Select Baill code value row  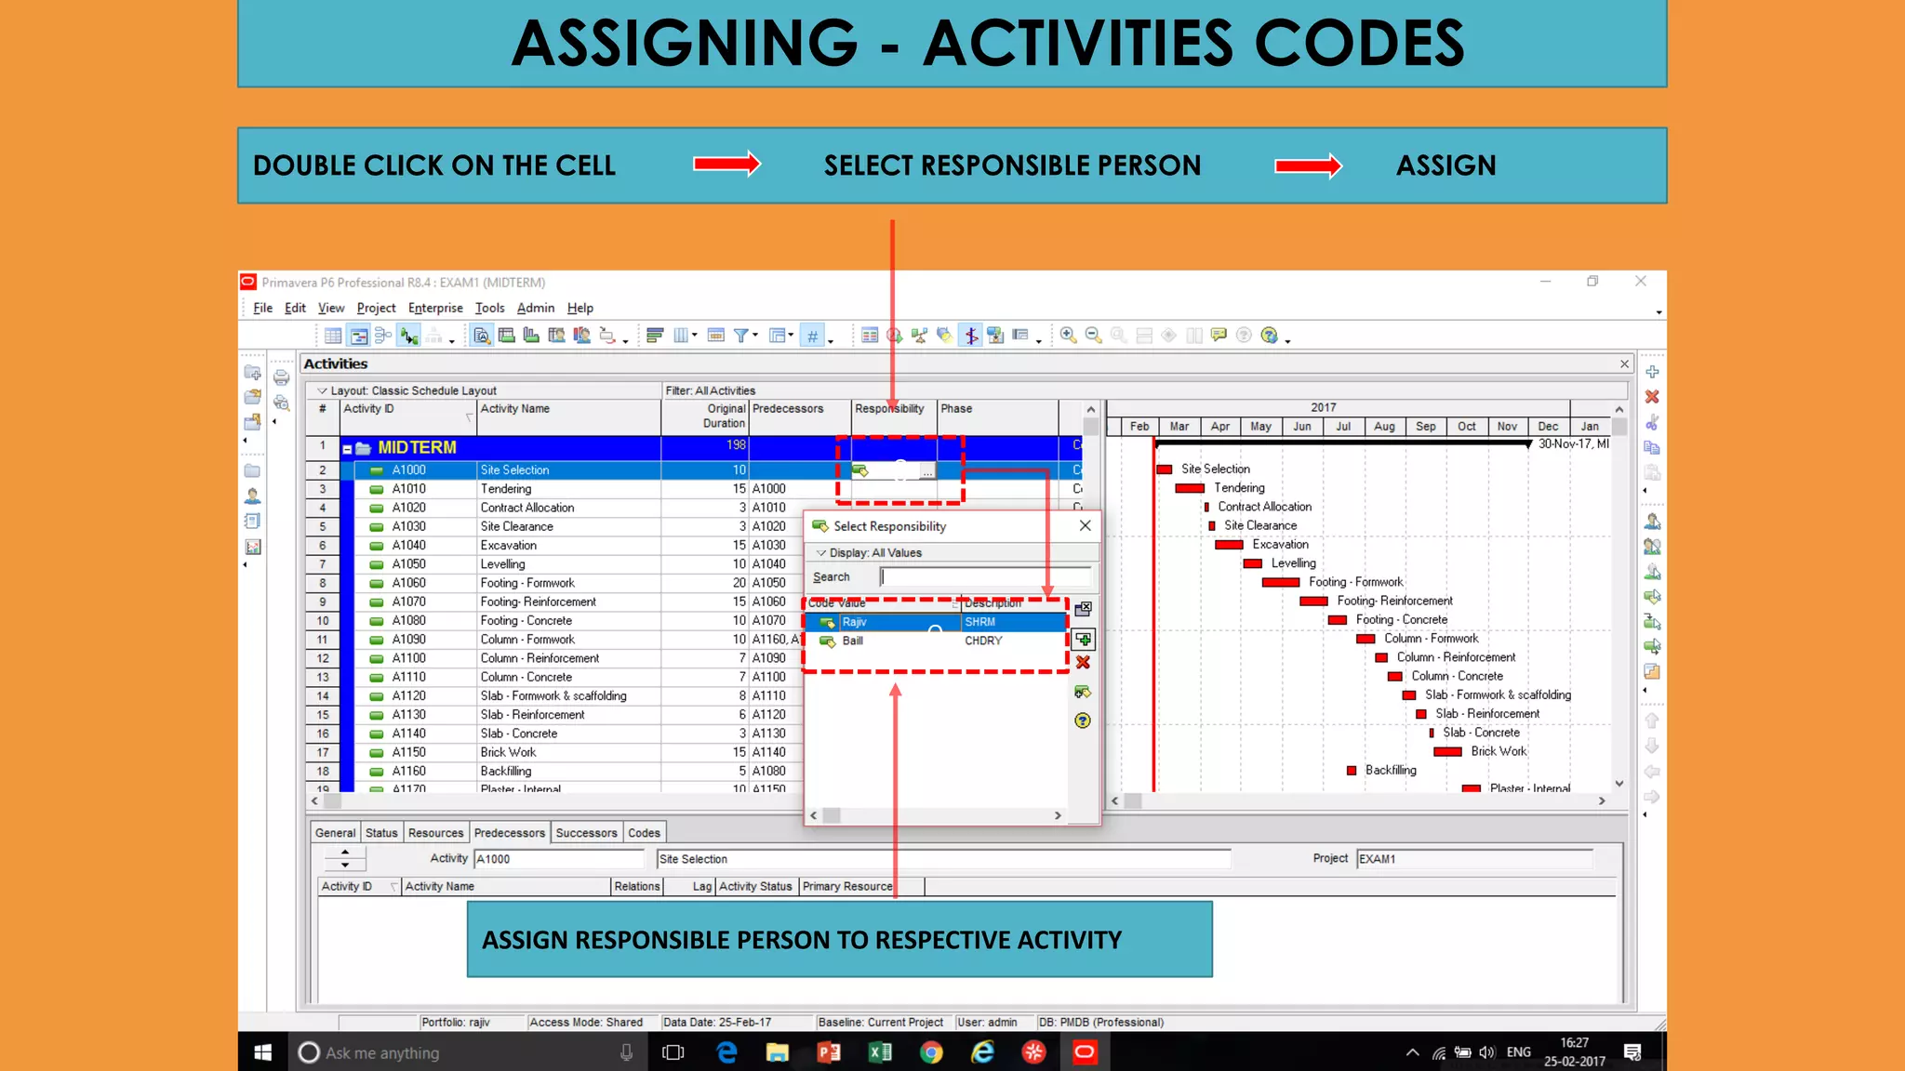coord(853,641)
